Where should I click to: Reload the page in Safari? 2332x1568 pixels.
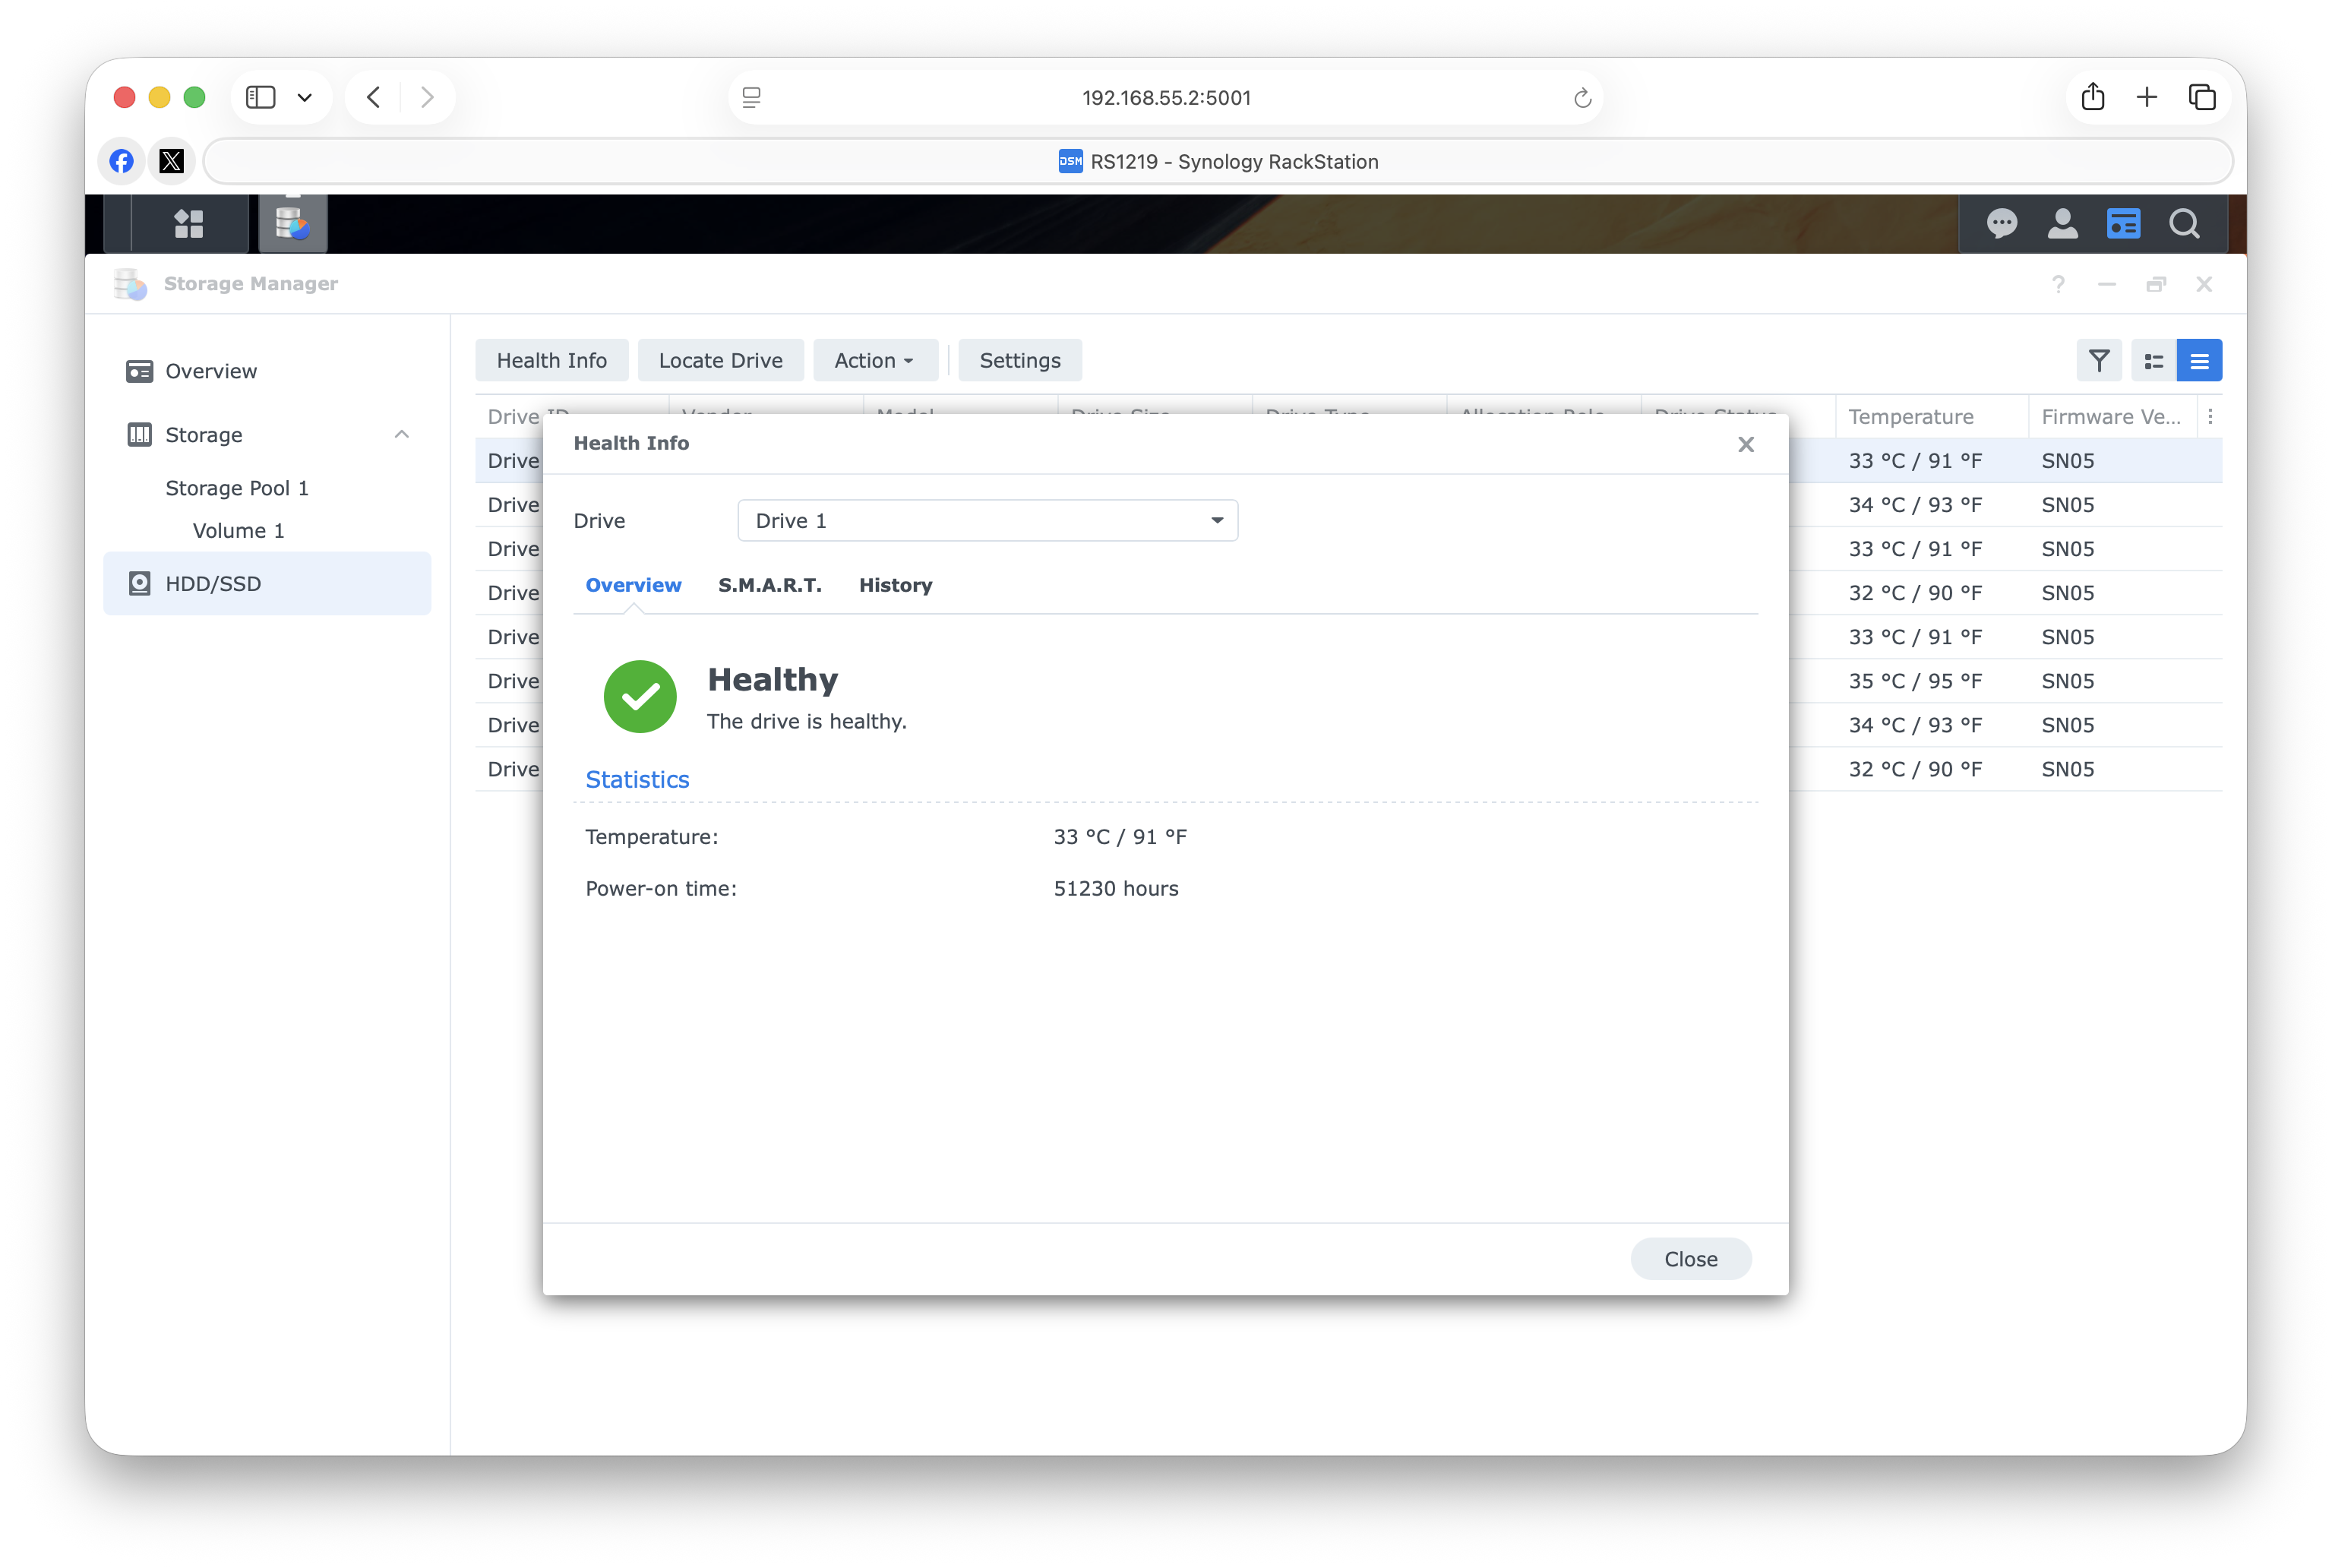1581,98
